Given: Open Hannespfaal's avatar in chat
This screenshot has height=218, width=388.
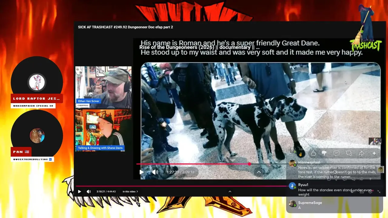Looking at the screenshot, I should pos(292,164).
